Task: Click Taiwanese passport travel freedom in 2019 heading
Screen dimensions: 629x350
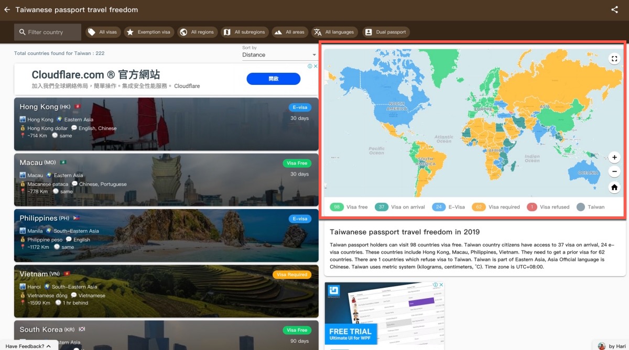Action: pos(405,232)
